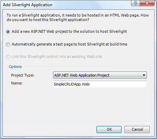Screen dimensions: 157x139
Task: Select Add a new ASP.NET Web project radio
Action: tap(8, 32)
